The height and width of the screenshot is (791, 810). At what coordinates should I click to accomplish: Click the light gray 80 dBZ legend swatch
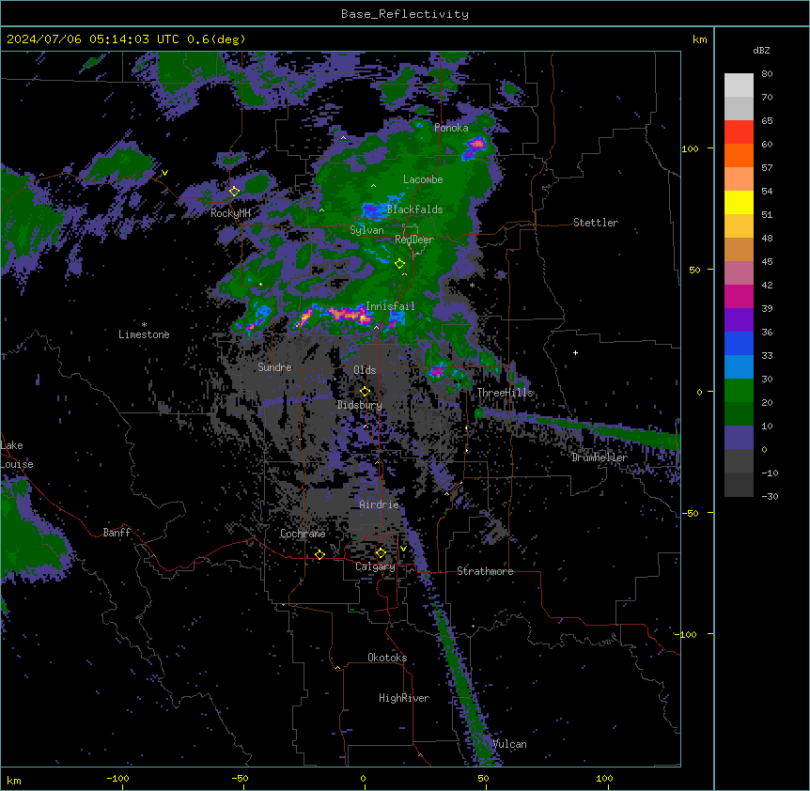(x=739, y=85)
